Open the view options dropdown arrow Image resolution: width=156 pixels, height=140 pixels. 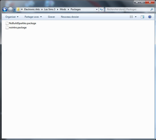[x=136, y=17]
